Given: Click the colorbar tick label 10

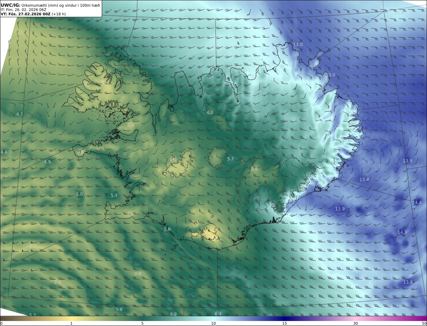Looking at the screenshot, I should coord(213,323).
